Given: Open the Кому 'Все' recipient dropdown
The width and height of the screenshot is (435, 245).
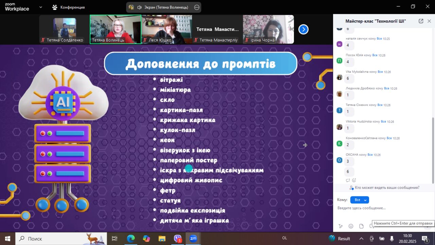Looking at the screenshot, I should click(x=360, y=200).
